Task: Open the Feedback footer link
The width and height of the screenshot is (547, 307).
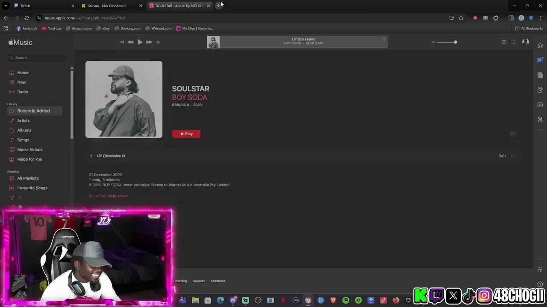Action: click(218, 281)
